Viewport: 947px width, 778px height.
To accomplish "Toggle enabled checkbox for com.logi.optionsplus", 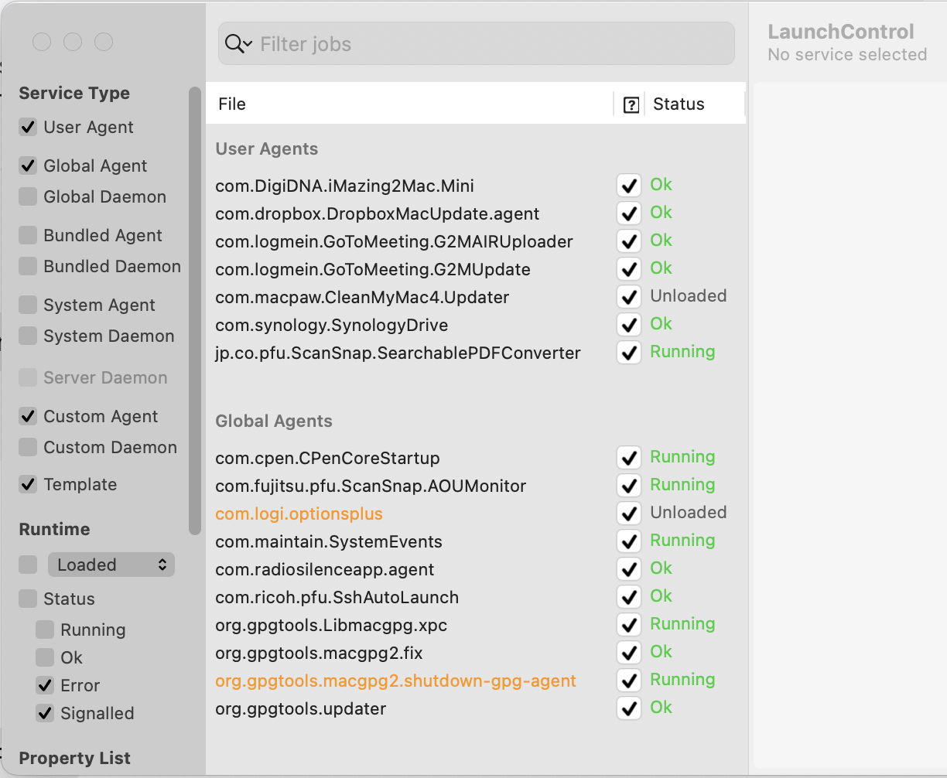I will click(x=629, y=513).
